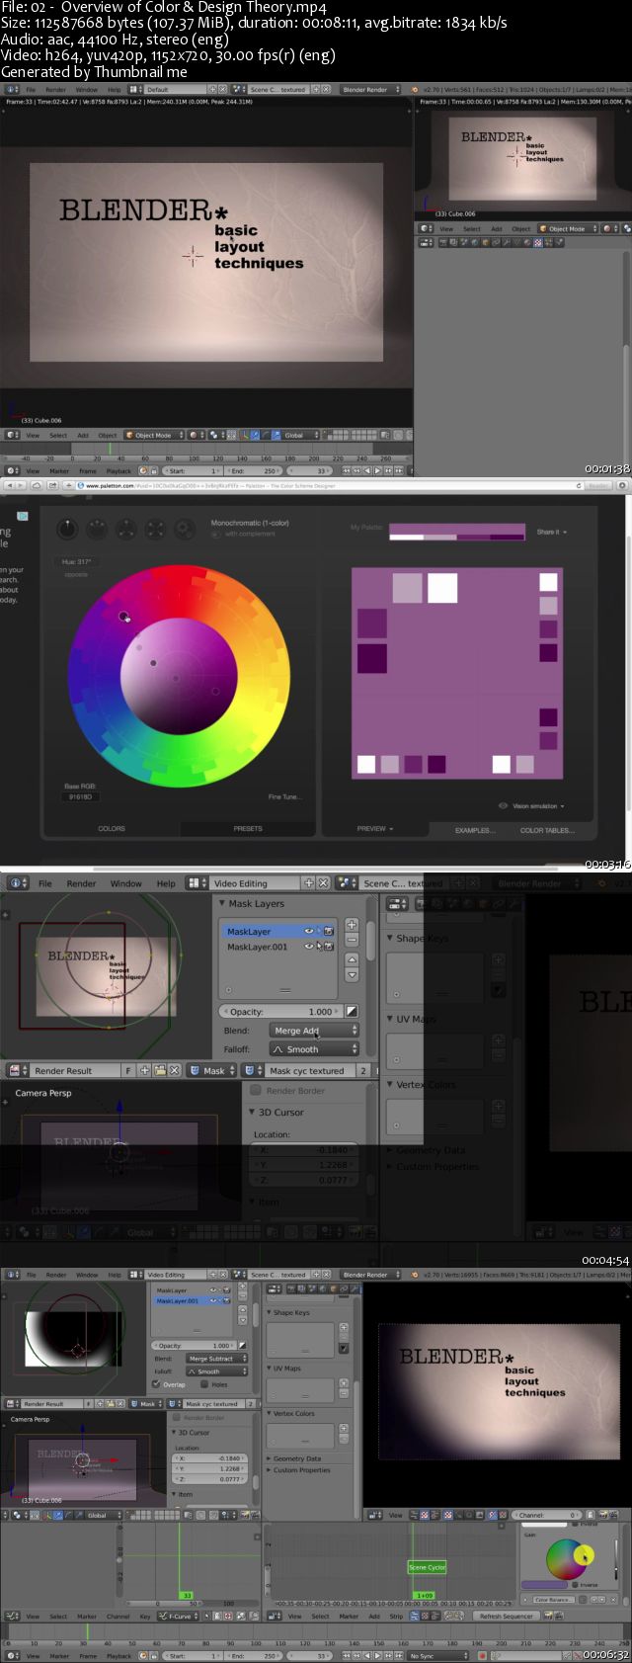This screenshot has width=632, height=1663.
Task: Open Blend Merge Add dropdown in 00:04:54 frame
Action: (x=313, y=1031)
